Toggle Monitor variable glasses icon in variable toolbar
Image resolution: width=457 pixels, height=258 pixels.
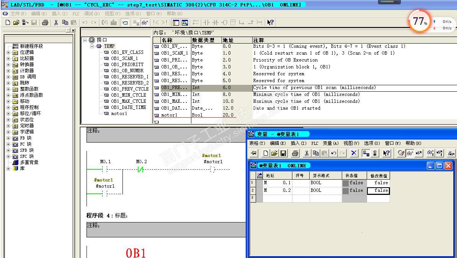[410, 153]
